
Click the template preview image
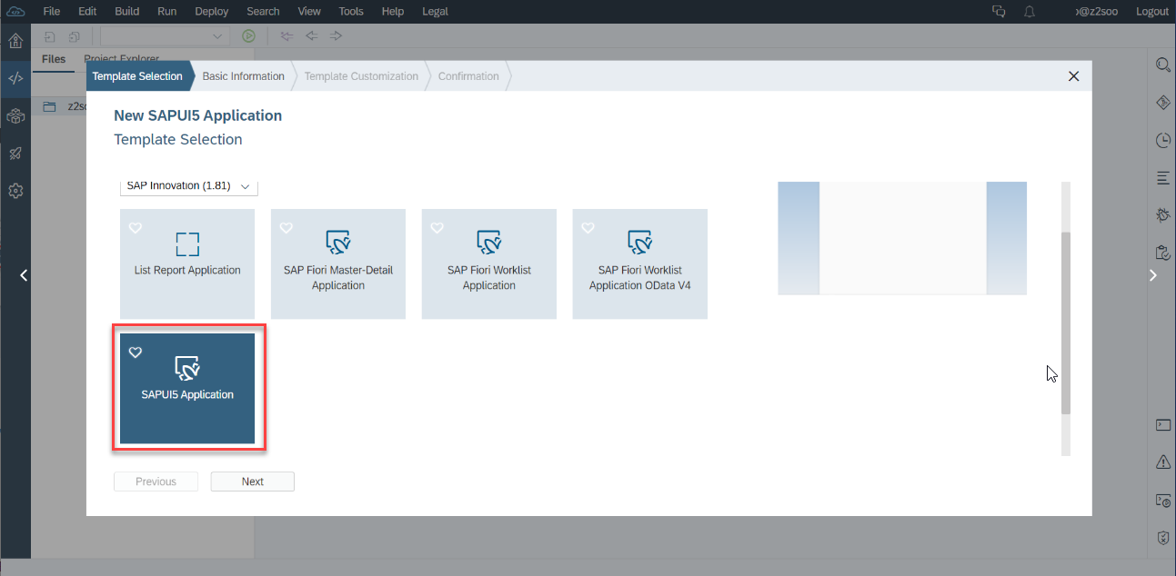tap(902, 238)
